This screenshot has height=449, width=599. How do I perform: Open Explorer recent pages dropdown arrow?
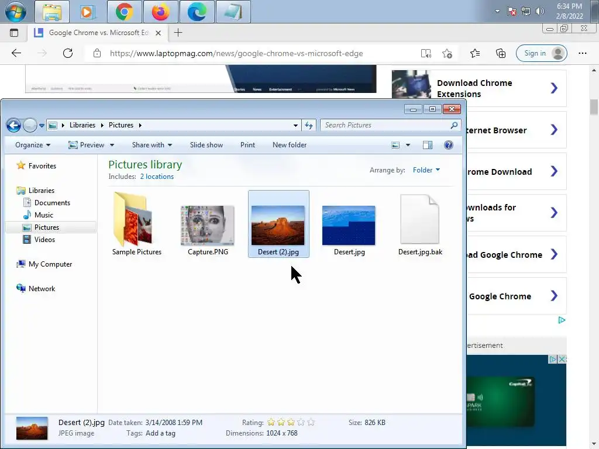(42, 125)
